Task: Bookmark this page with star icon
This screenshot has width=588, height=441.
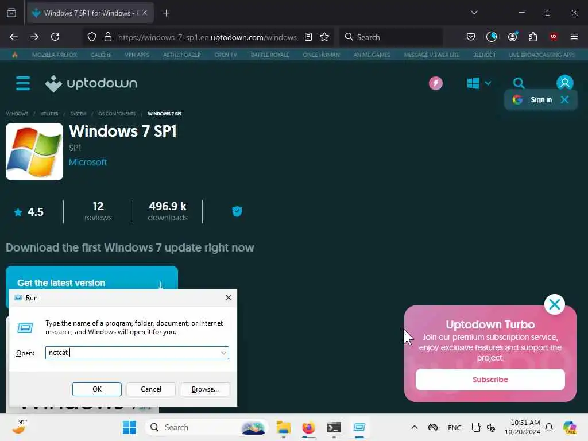Action: (x=324, y=37)
